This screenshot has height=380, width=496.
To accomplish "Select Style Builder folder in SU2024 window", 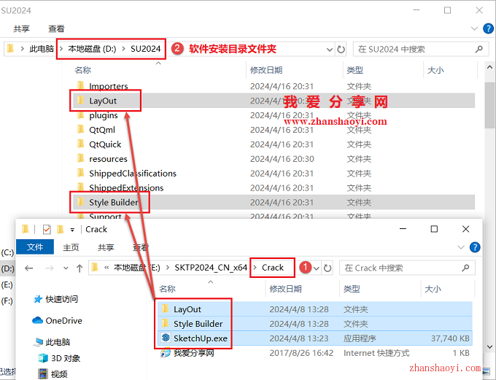I will (113, 202).
